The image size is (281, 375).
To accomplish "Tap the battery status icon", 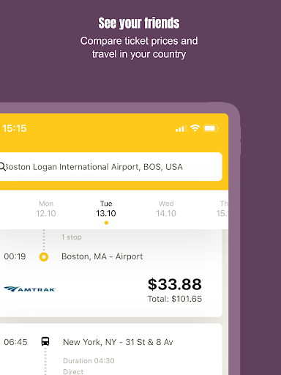I will tap(211, 128).
